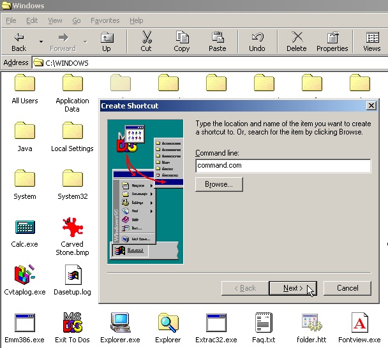
Task: Click Cancel in Create Shortcut dialog
Action: (347, 288)
